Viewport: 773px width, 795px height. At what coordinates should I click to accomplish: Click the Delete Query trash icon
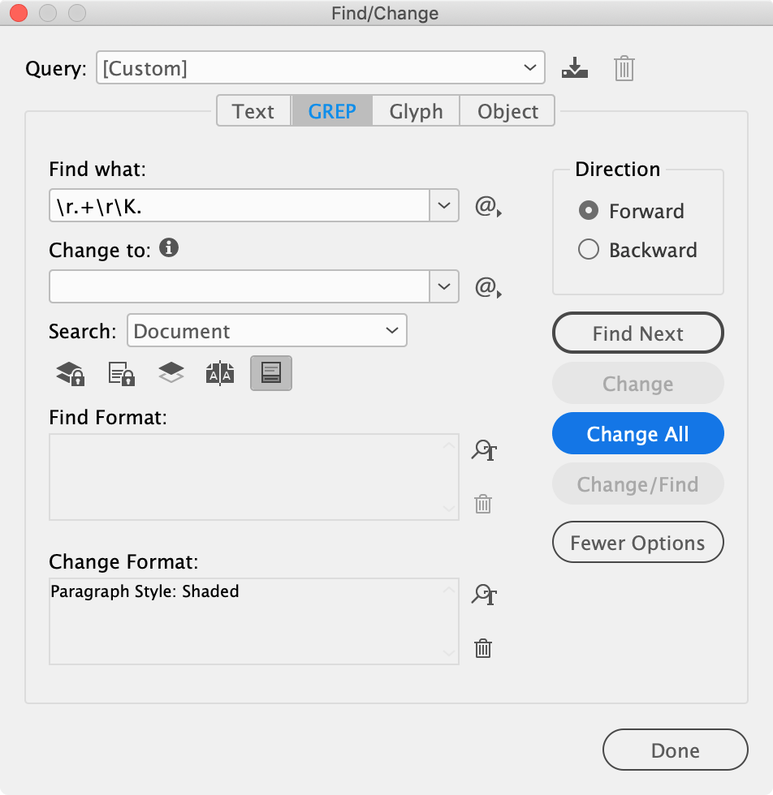coord(624,68)
